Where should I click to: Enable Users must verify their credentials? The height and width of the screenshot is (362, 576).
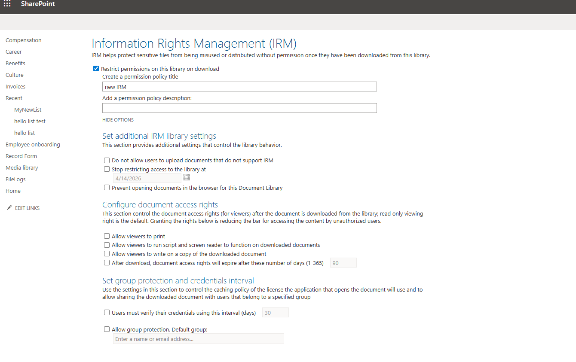point(107,313)
